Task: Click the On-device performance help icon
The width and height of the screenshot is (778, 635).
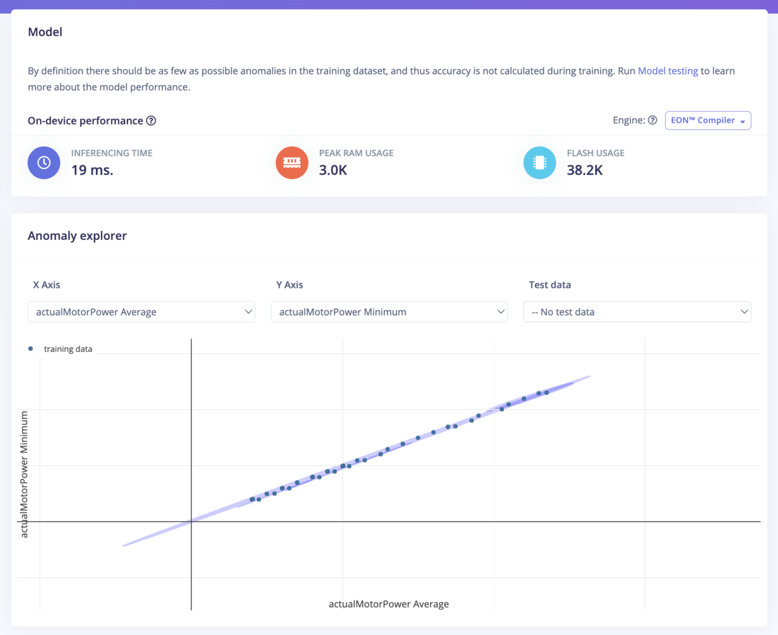Action: [x=151, y=121]
